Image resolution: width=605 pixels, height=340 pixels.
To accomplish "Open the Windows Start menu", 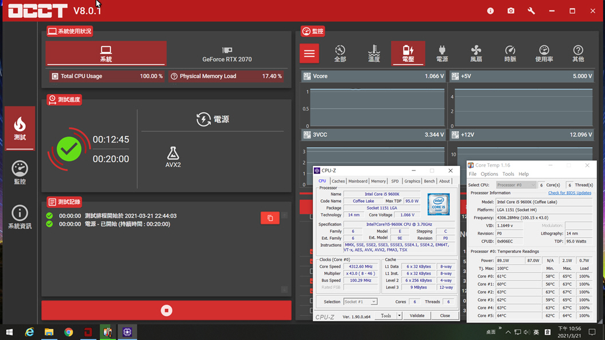I will pyautogui.click(x=10, y=332).
